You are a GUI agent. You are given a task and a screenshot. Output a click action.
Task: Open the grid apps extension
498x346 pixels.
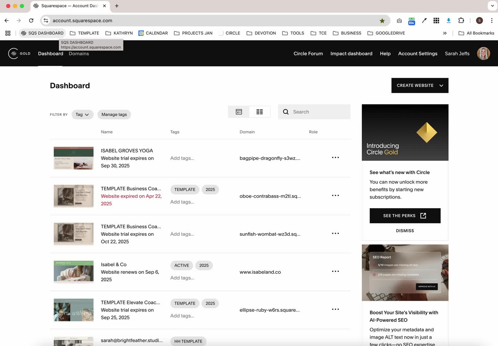(436, 21)
